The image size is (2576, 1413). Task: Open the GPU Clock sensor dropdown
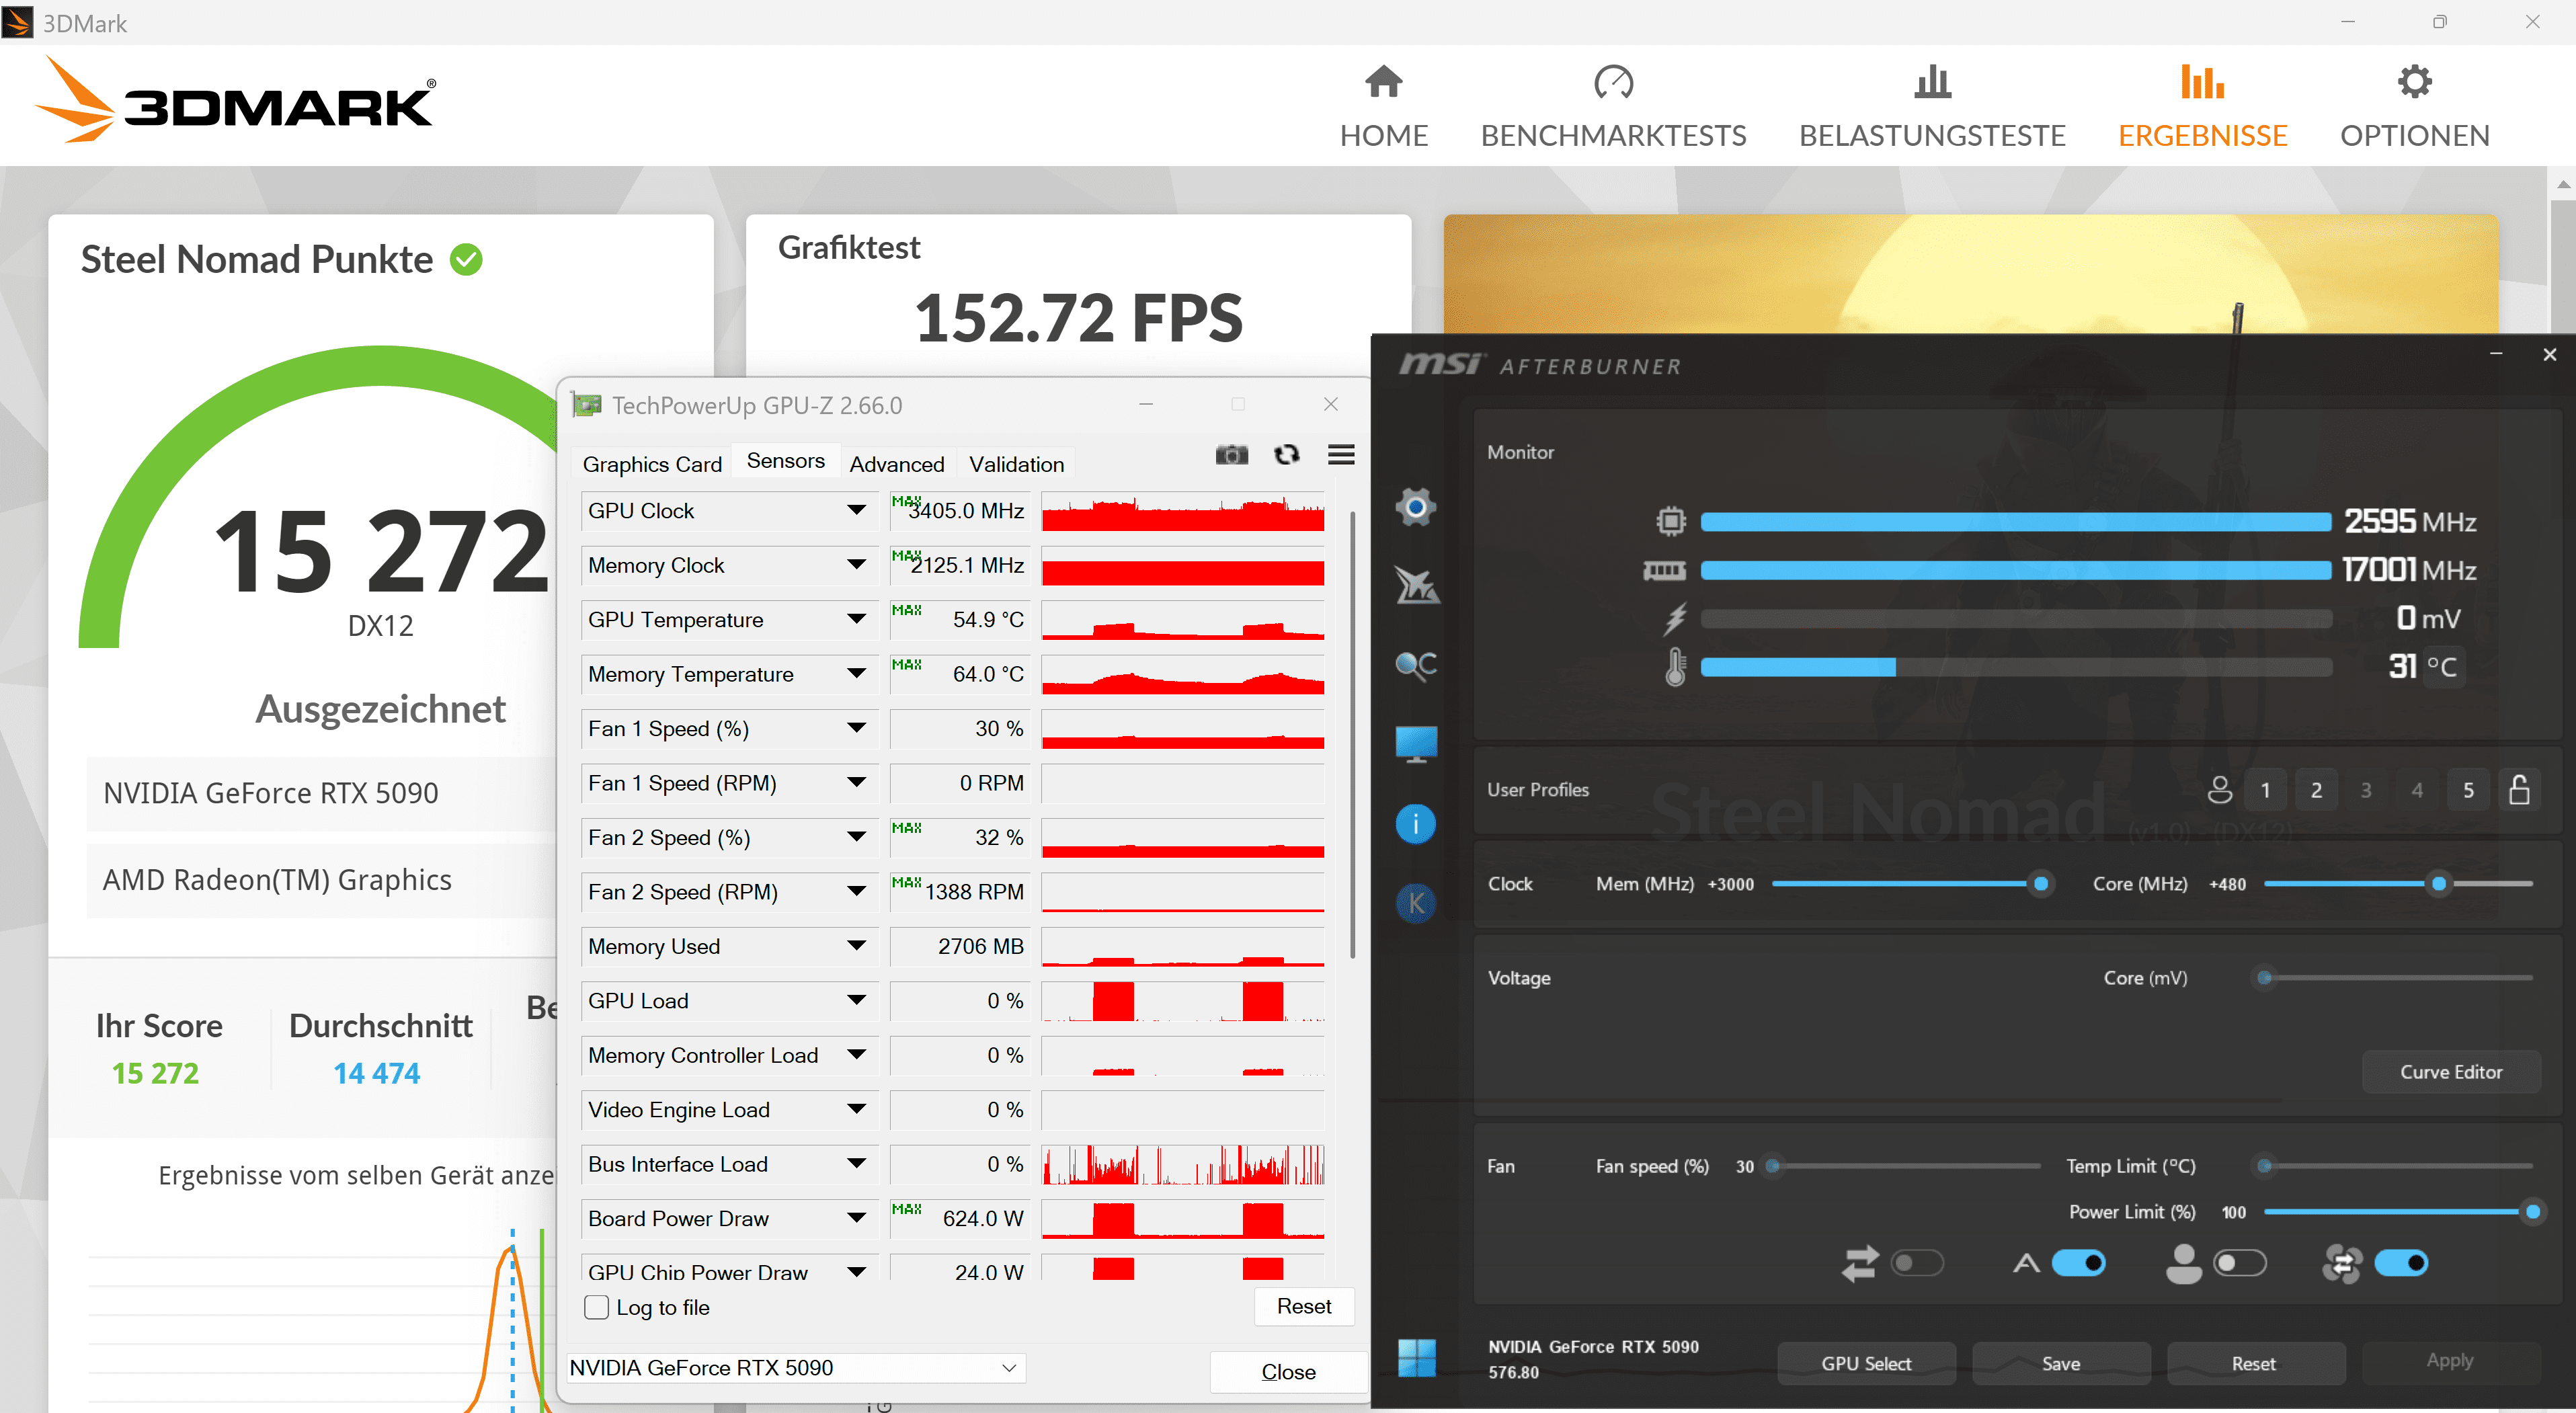pyautogui.click(x=856, y=510)
